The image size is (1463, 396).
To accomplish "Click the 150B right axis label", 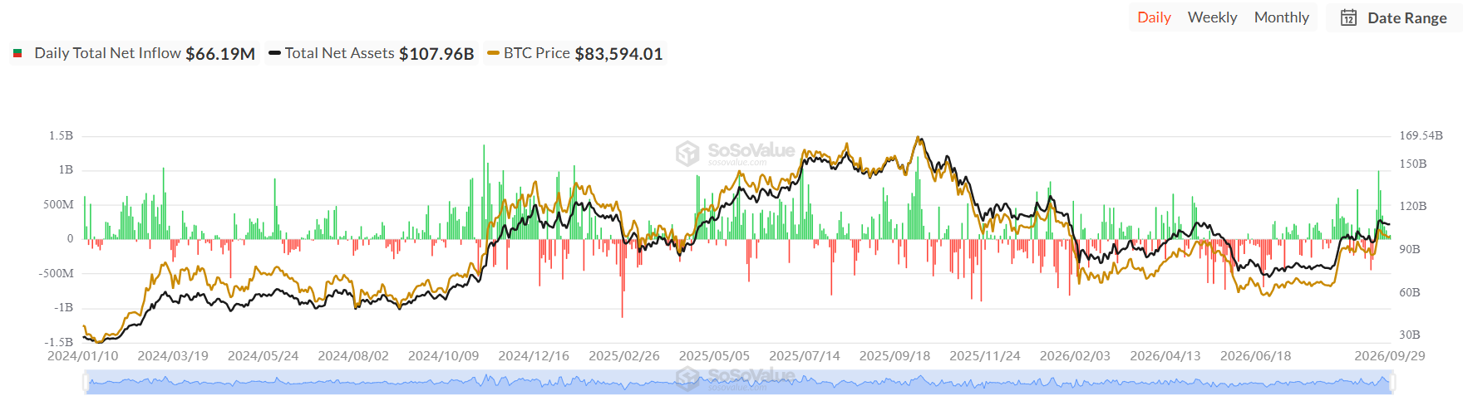I will (x=1413, y=164).
